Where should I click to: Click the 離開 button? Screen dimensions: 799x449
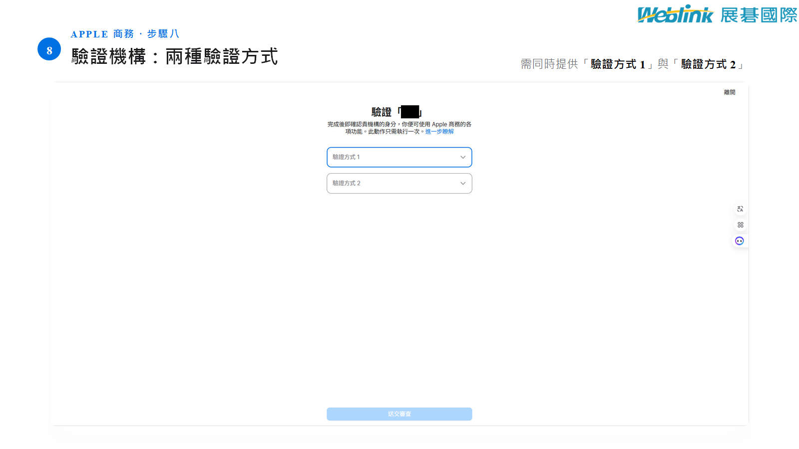click(730, 92)
